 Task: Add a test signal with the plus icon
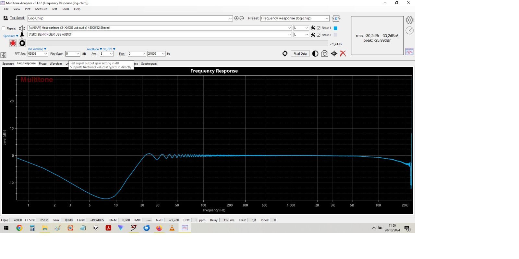click(236, 18)
